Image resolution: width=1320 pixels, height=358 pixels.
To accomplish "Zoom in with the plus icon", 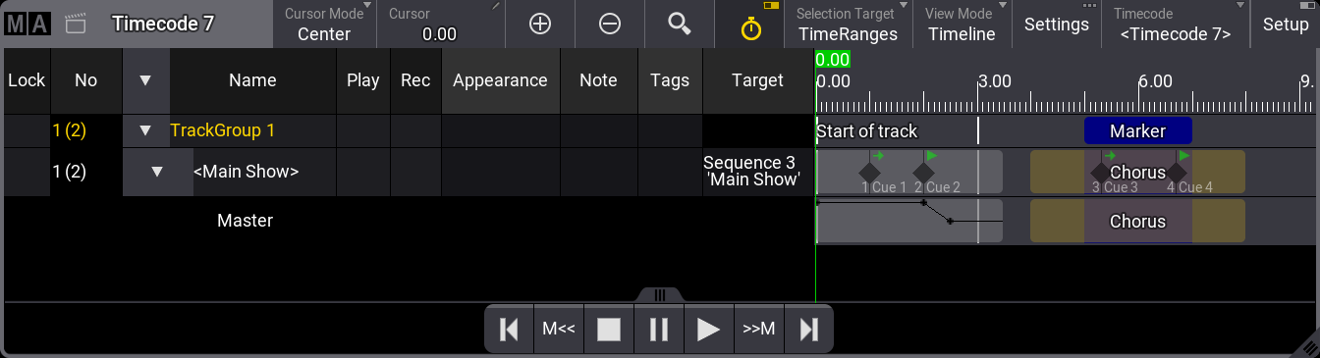I will pos(540,25).
